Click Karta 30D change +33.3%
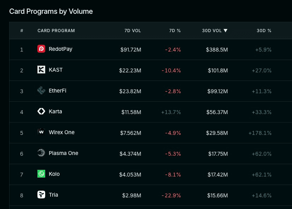The width and height of the screenshot is (292, 209). coord(262,112)
